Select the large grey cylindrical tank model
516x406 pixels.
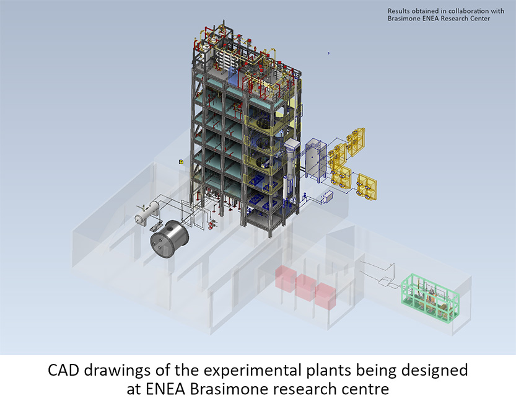(170, 239)
